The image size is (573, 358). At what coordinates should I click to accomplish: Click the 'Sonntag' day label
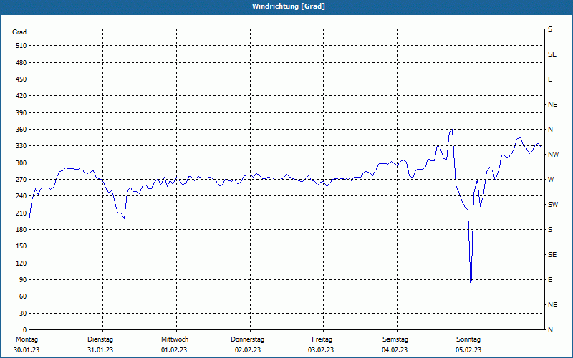tap(468, 339)
